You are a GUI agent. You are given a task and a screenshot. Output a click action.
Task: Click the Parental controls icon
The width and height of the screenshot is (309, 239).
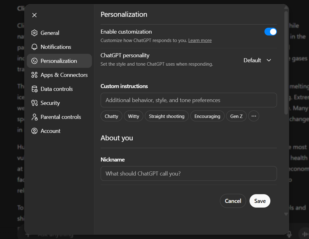pos(35,117)
